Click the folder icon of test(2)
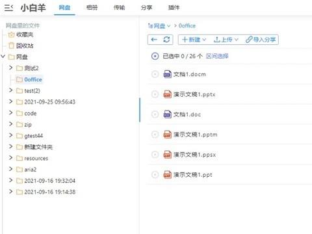 [19, 91]
